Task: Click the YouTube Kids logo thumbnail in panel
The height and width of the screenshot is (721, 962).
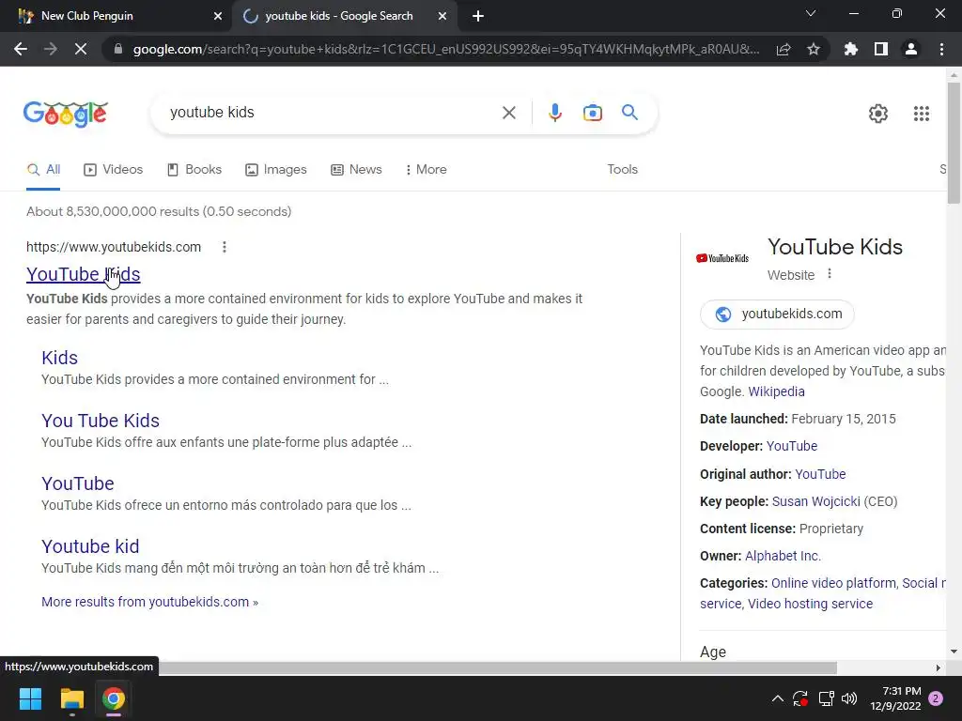Action: point(722,259)
